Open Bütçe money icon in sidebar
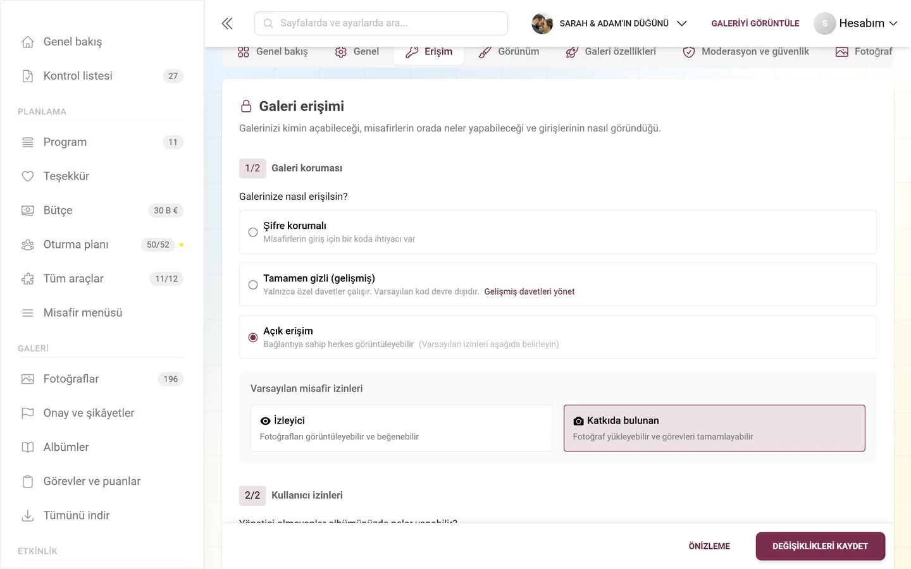 28,211
